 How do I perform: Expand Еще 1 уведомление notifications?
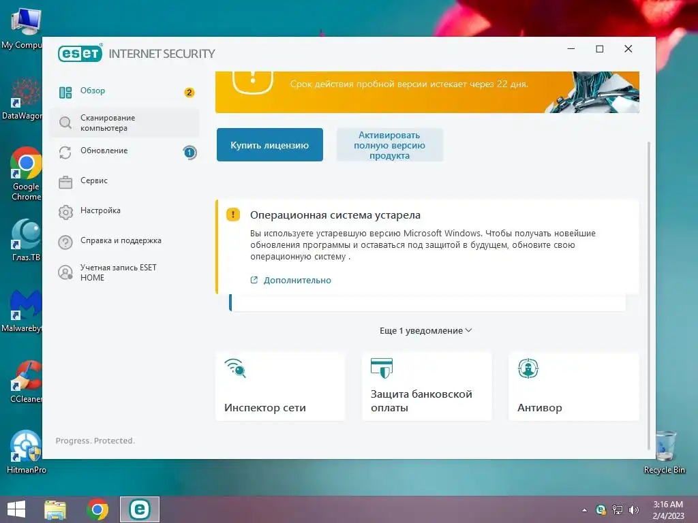tap(425, 330)
